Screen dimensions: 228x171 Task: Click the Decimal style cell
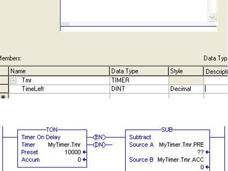(186, 89)
